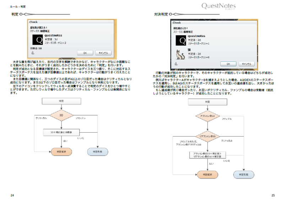Click the Will icon in the cat-catching Check dialog
This screenshot has width=284, height=202.
point(176,64)
